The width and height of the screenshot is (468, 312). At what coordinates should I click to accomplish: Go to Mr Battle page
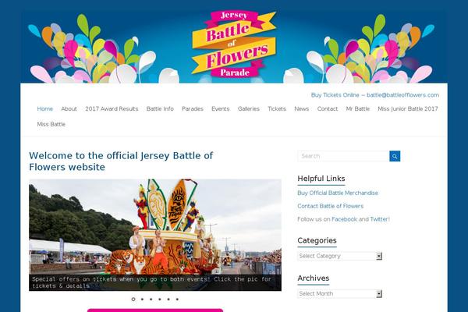point(358,108)
